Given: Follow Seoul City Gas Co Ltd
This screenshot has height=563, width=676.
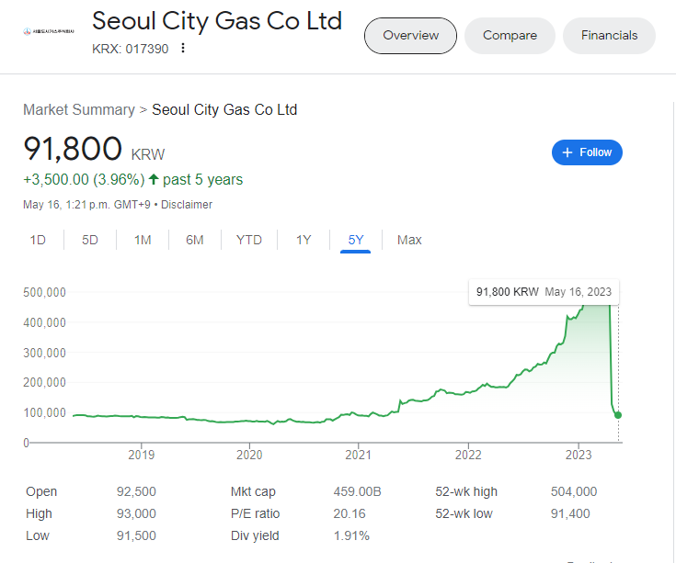Looking at the screenshot, I should click(x=587, y=152).
